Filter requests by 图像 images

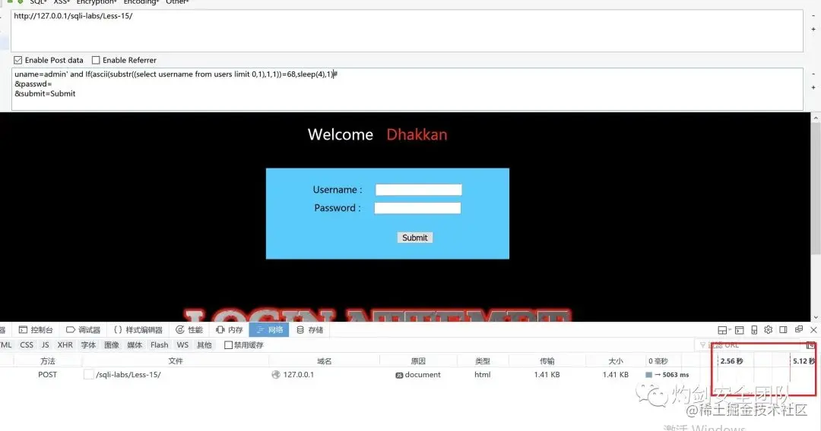coord(112,344)
